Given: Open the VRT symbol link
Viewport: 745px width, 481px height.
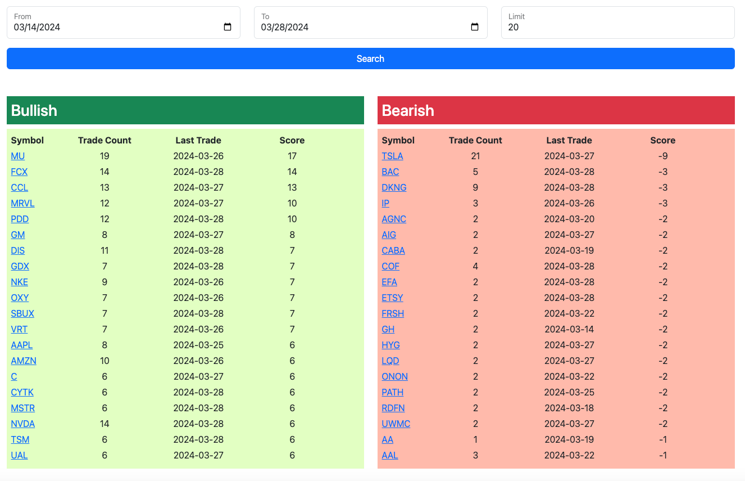Looking at the screenshot, I should click(19, 329).
